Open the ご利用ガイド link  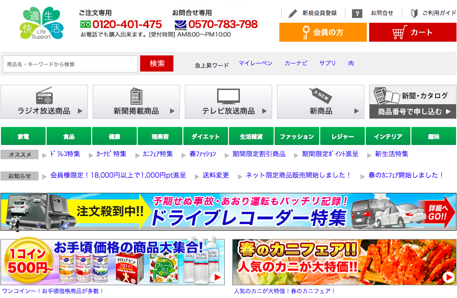[439, 13]
